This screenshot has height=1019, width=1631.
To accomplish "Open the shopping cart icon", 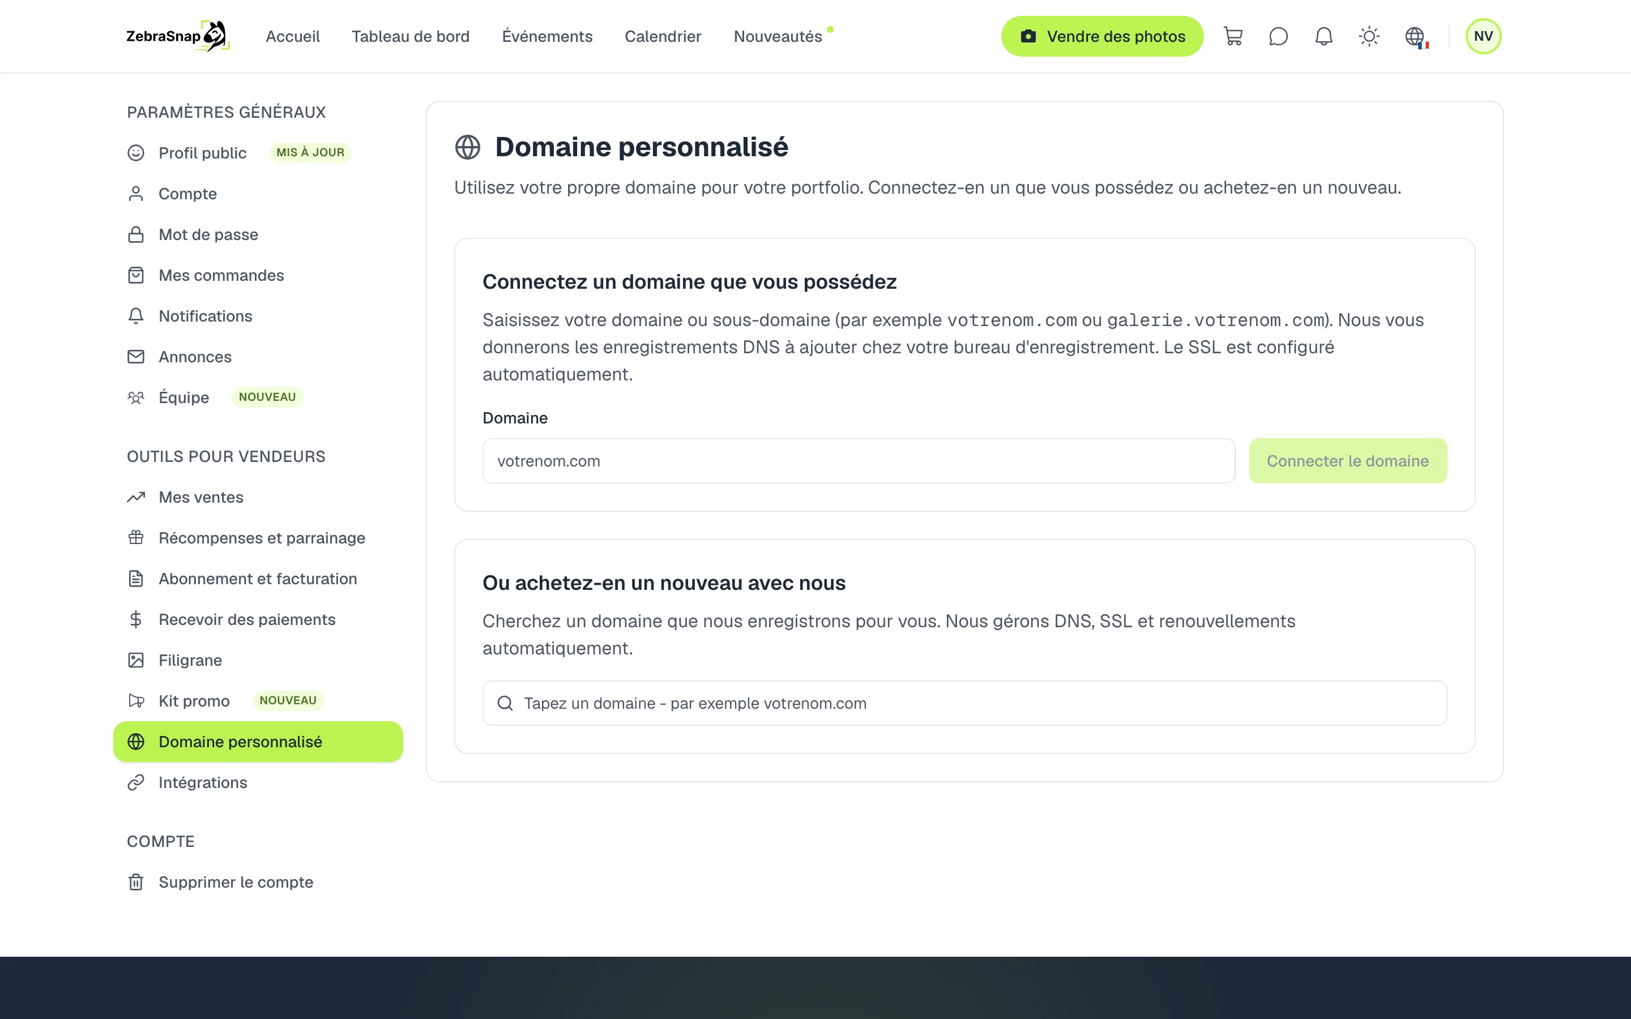I will tap(1233, 36).
